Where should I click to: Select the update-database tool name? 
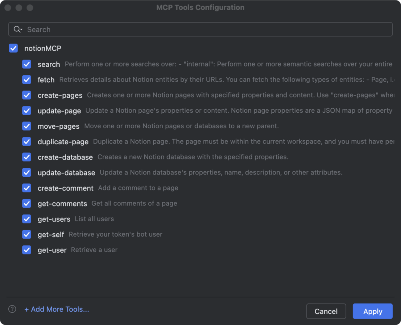click(x=66, y=173)
